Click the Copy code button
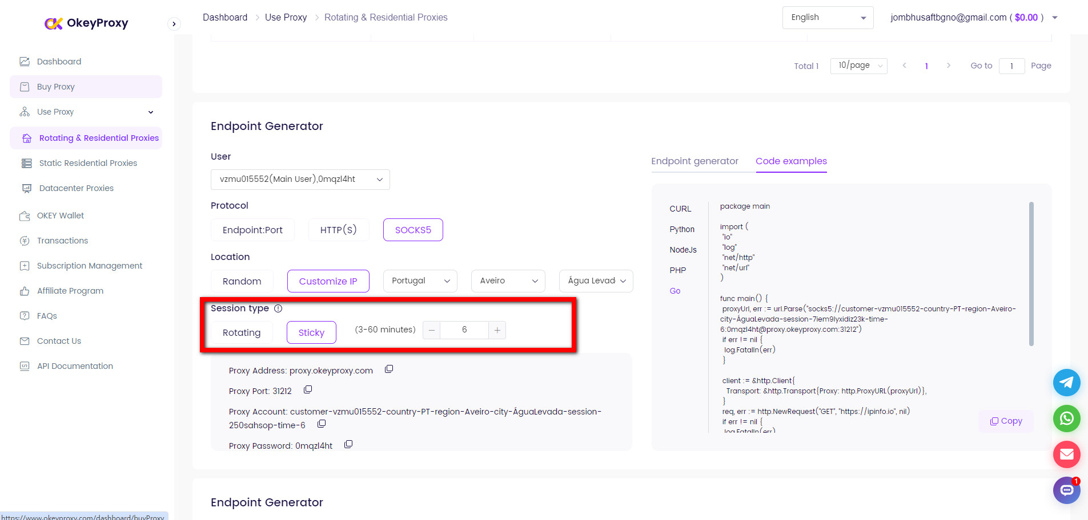The height and width of the screenshot is (520, 1088). tap(1006, 421)
